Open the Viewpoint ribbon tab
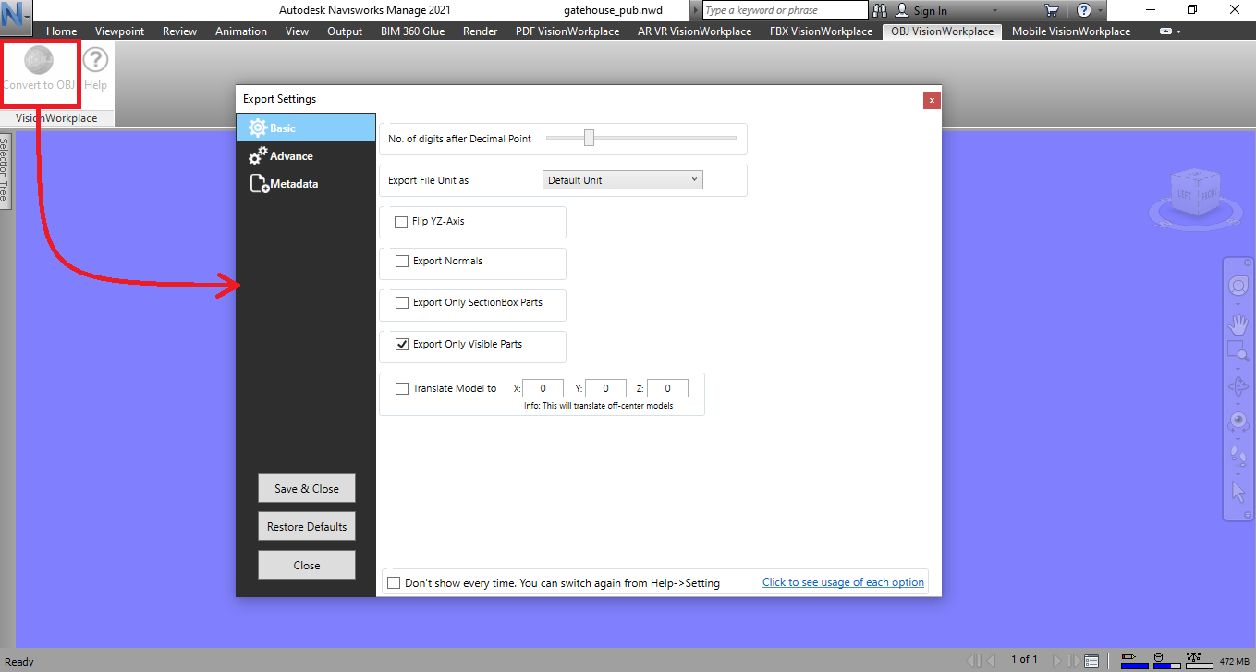Image resolution: width=1256 pixels, height=672 pixels. click(120, 31)
